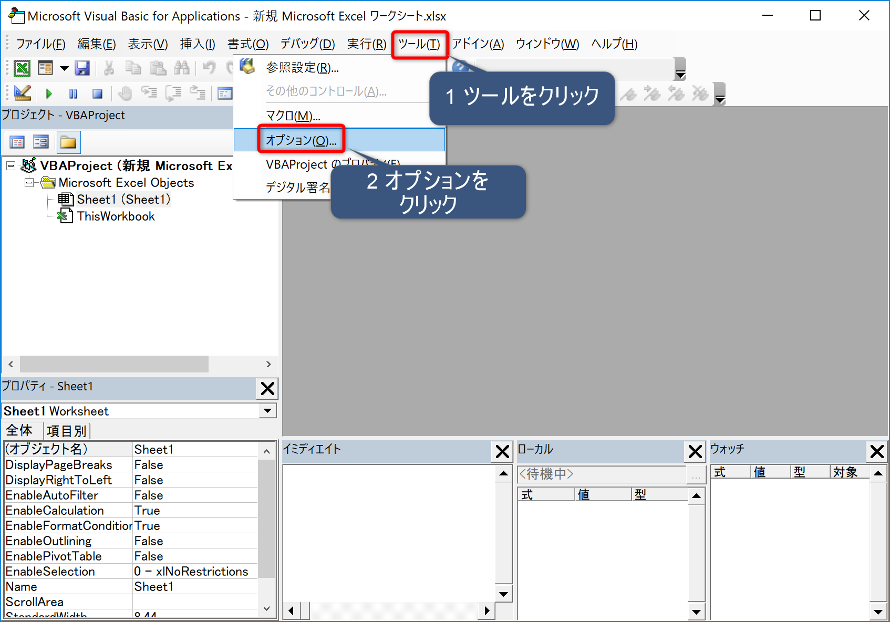Open the Insert UserForm dropdown arrow
This screenshot has height=622, width=890.
point(64,68)
